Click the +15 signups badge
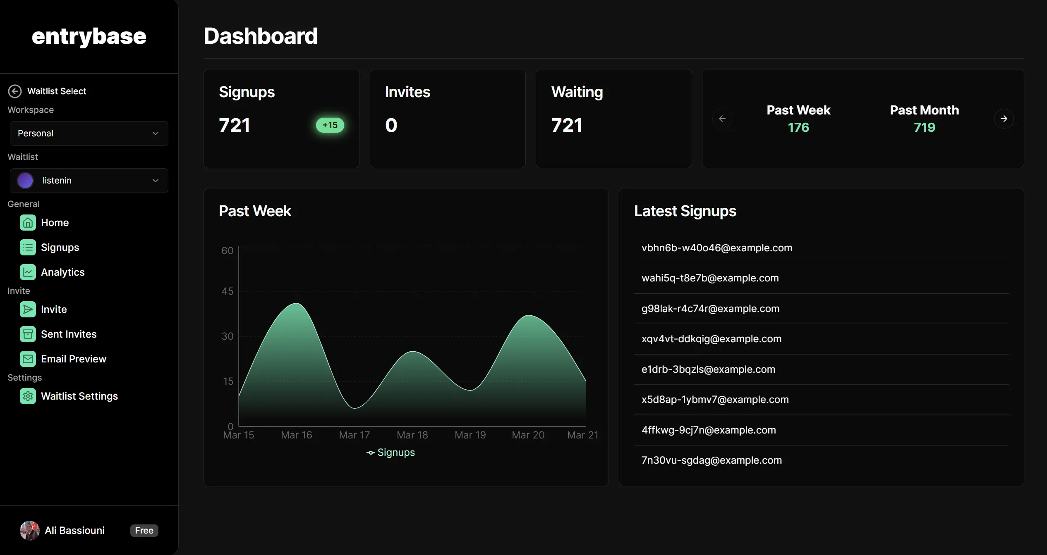Screen dimensions: 1047x555 click(x=330, y=125)
